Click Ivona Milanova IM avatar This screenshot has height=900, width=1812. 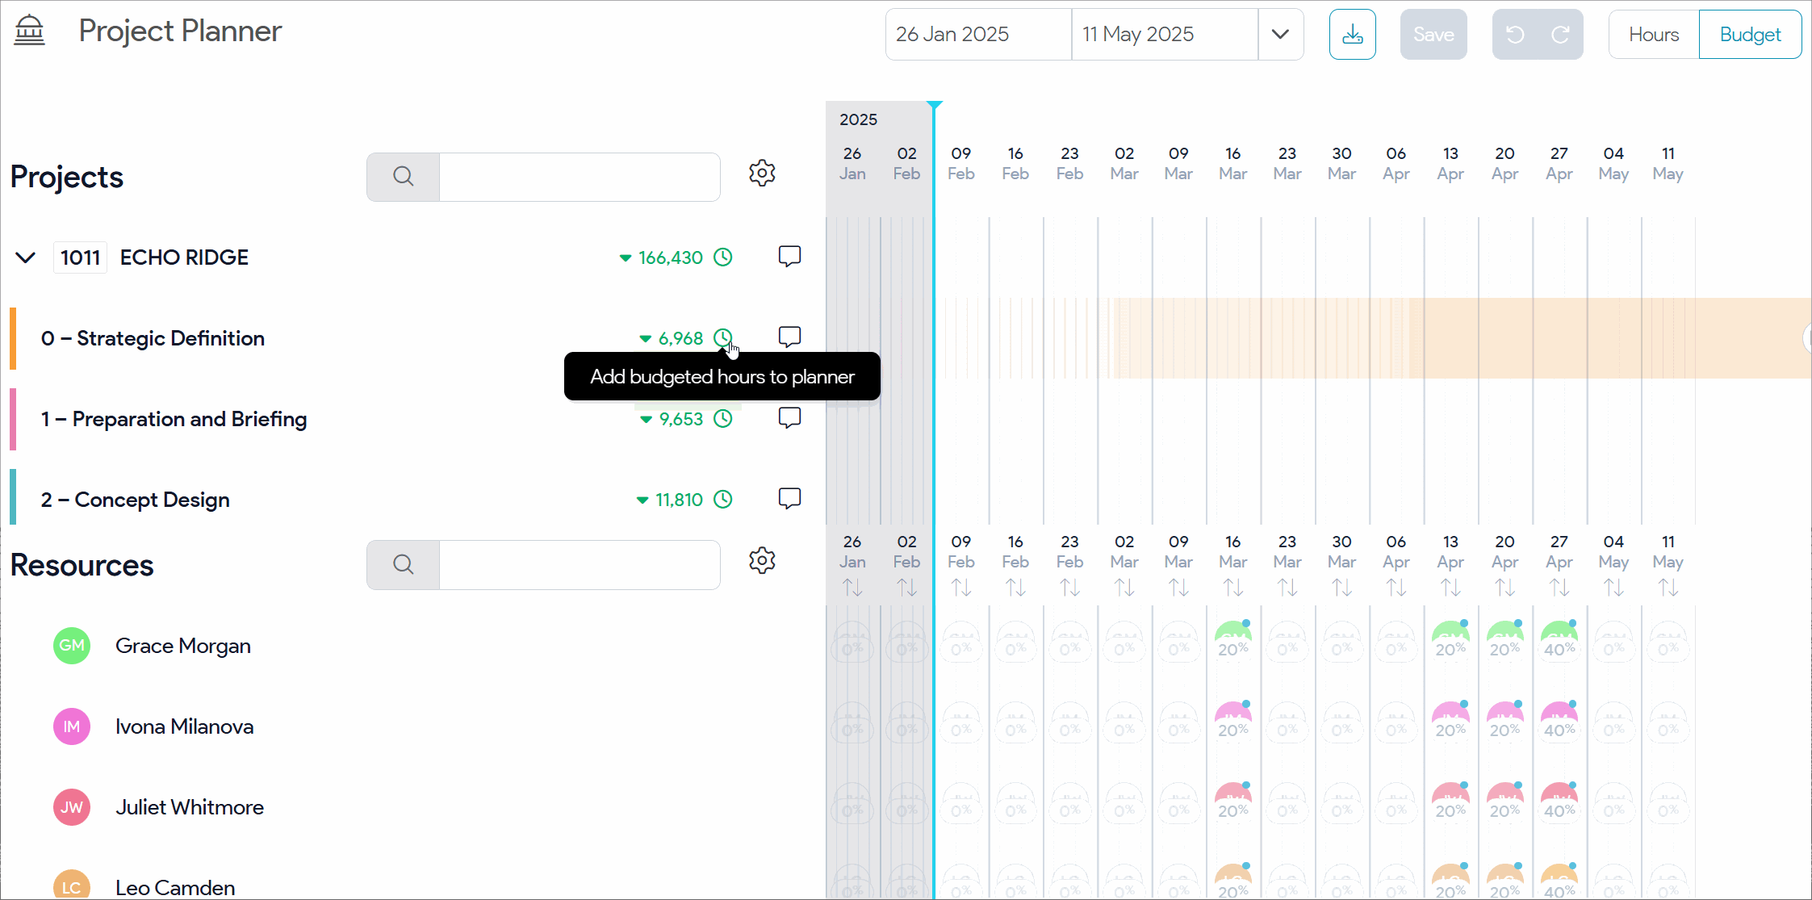(x=72, y=726)
